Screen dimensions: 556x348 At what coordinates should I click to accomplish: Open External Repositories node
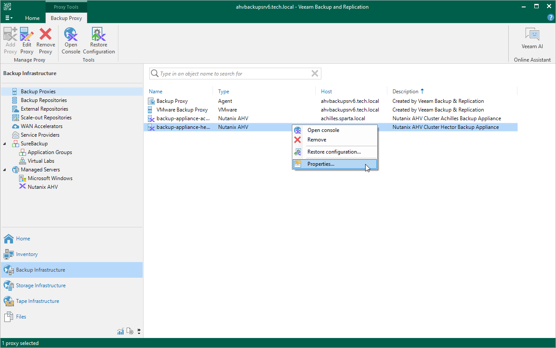[44, 109]
